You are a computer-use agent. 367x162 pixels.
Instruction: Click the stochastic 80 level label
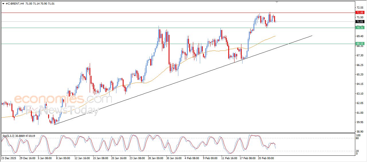click(357, 138)
